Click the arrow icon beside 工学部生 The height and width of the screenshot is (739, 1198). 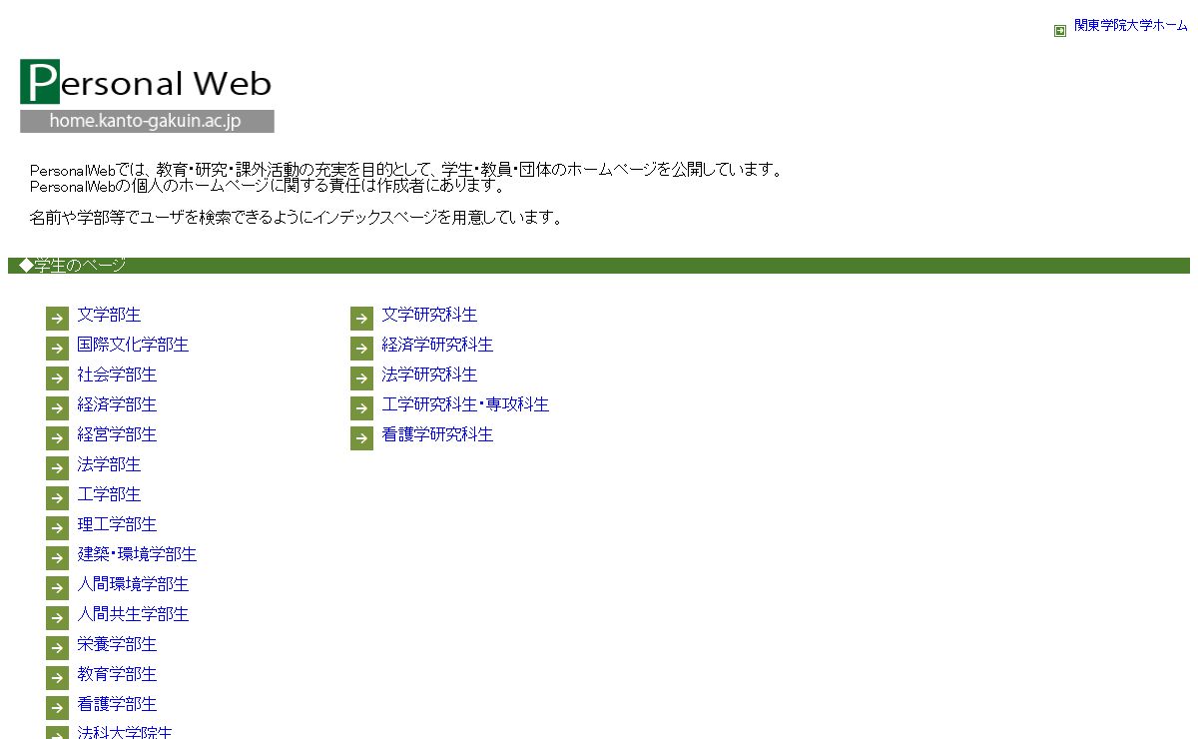(57, 498)
